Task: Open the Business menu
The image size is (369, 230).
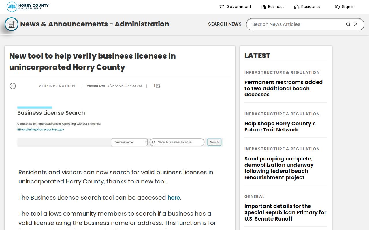Action: point(272,7)
